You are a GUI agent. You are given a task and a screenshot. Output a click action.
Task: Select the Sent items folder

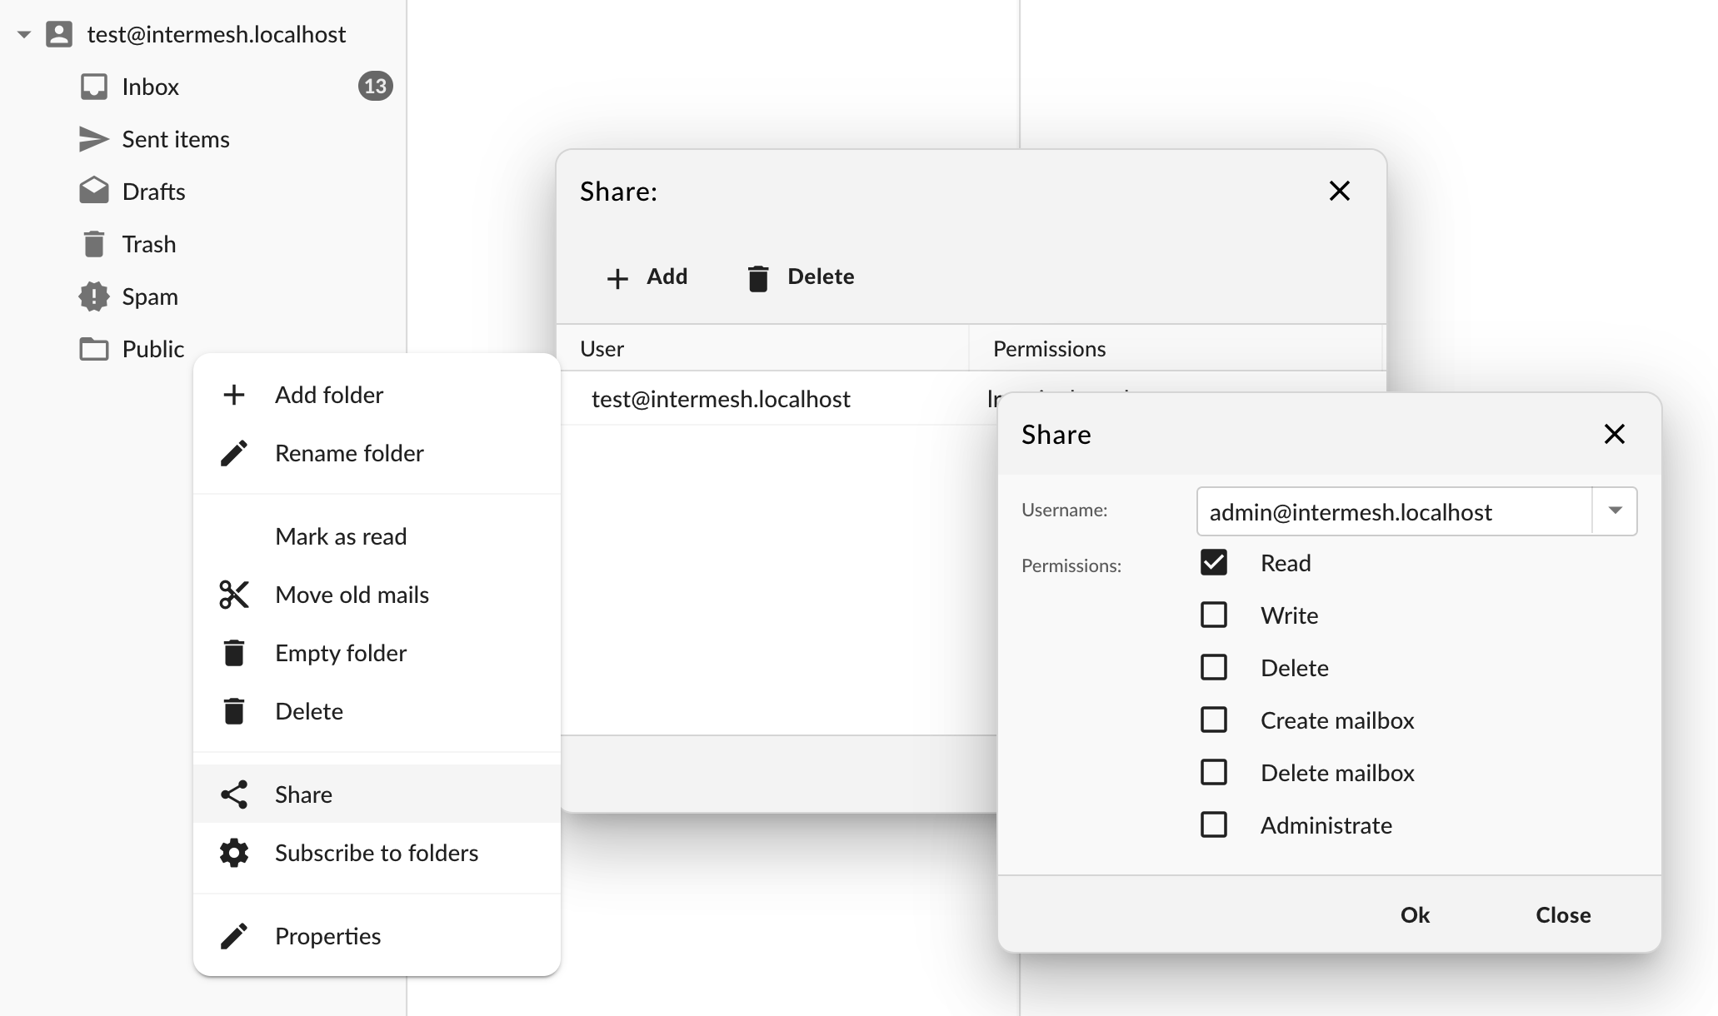(176, 139)
